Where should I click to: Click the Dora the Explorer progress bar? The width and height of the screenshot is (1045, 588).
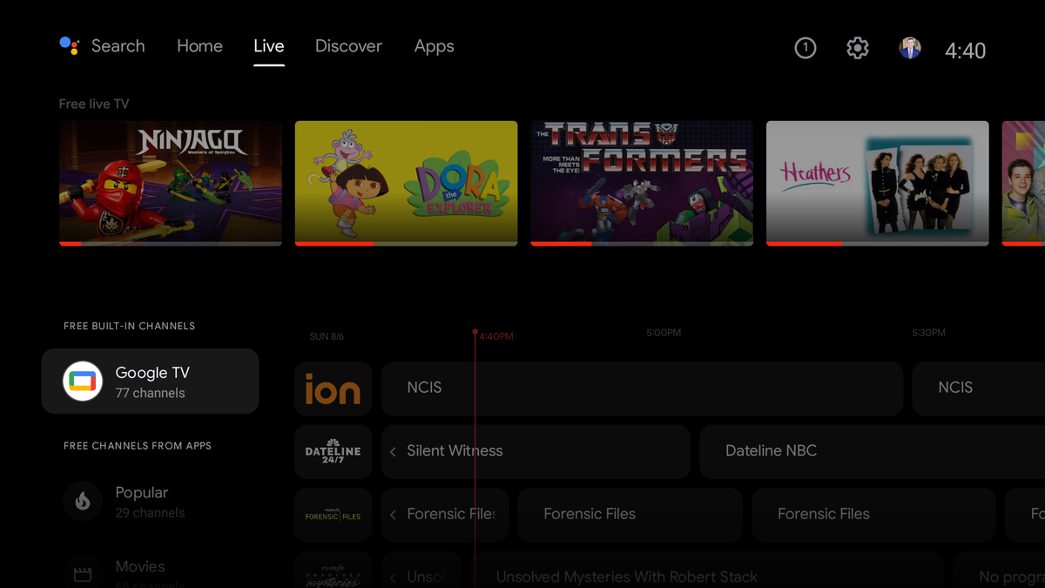pyautogui.click(x=406, y=244)
